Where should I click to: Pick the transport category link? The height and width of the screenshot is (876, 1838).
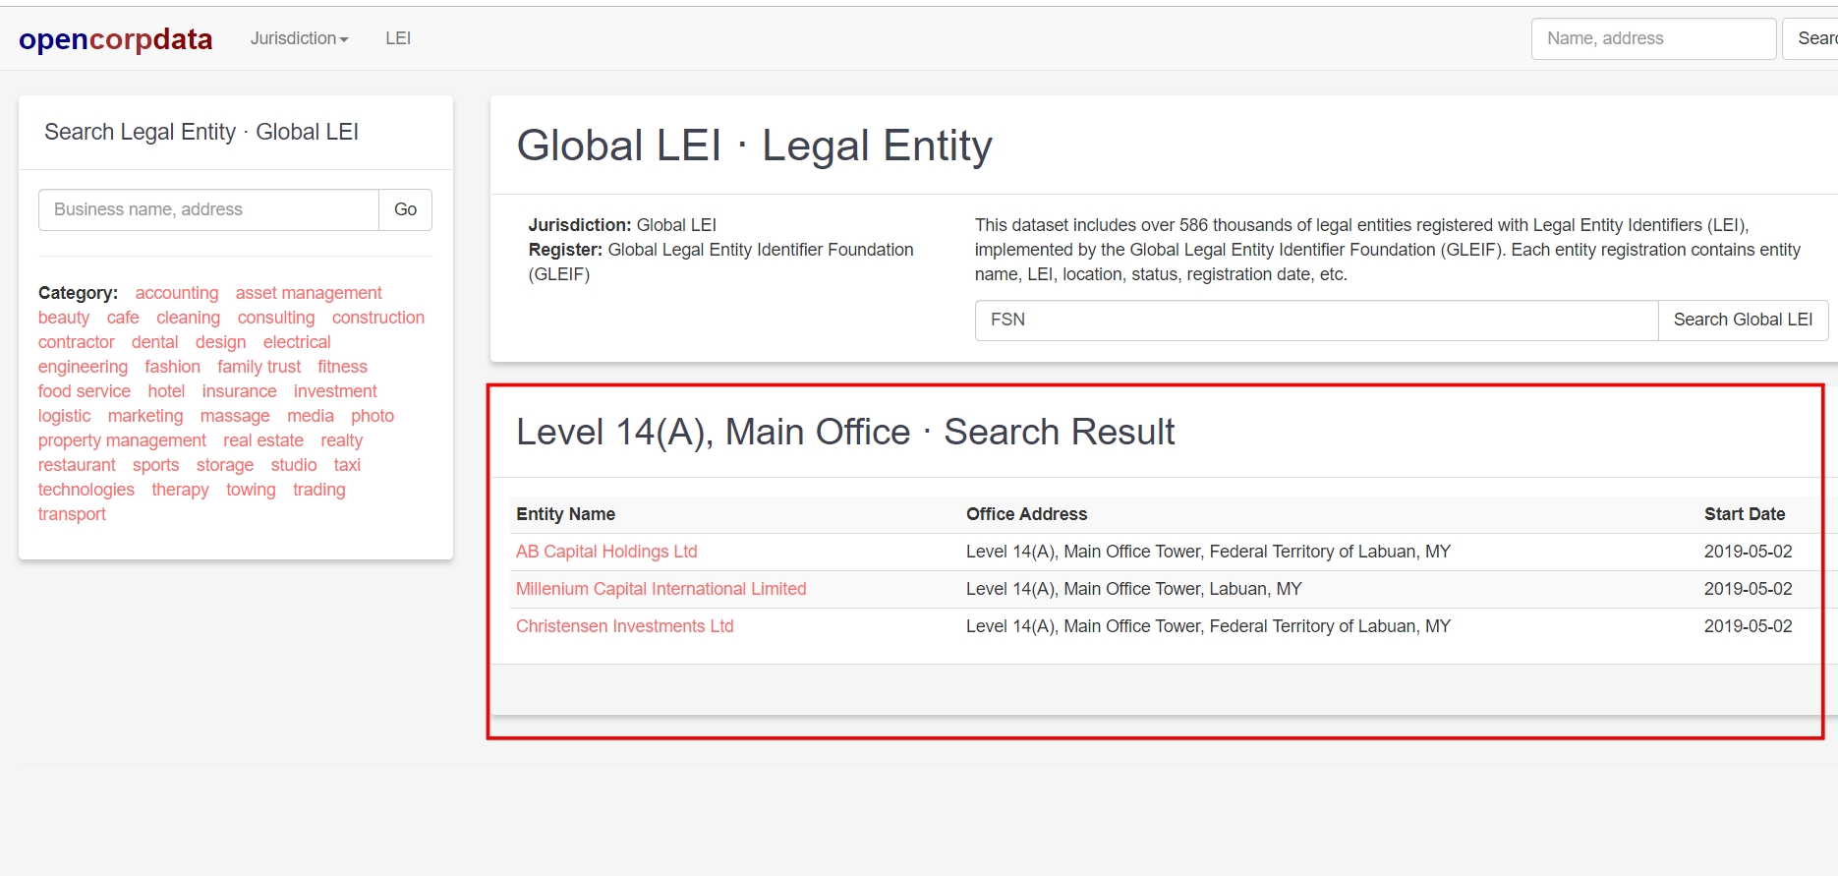[72, 514]
